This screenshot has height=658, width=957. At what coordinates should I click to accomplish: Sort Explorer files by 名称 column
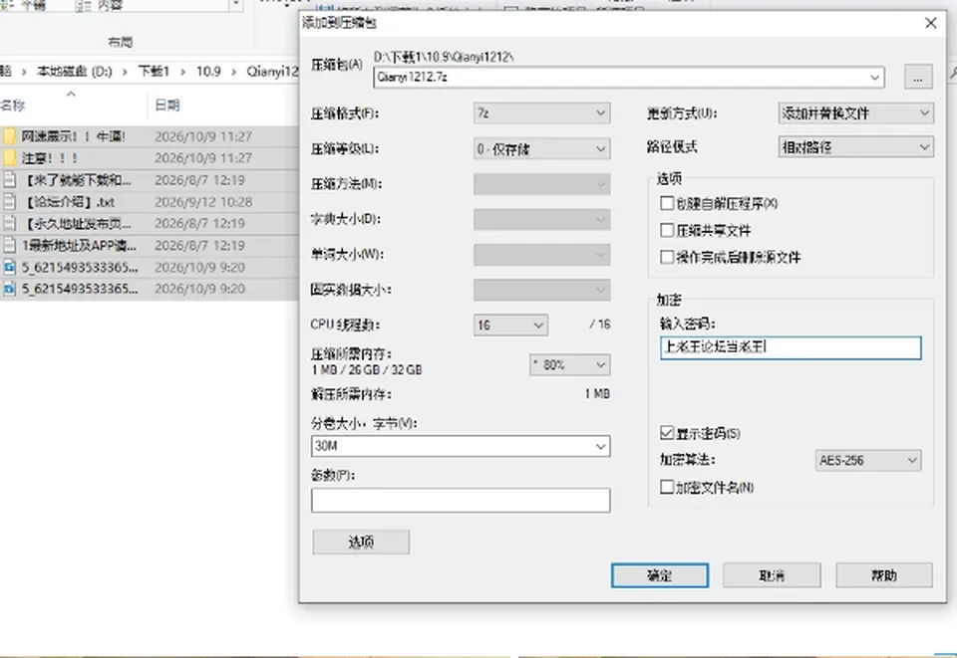(13, 105)
